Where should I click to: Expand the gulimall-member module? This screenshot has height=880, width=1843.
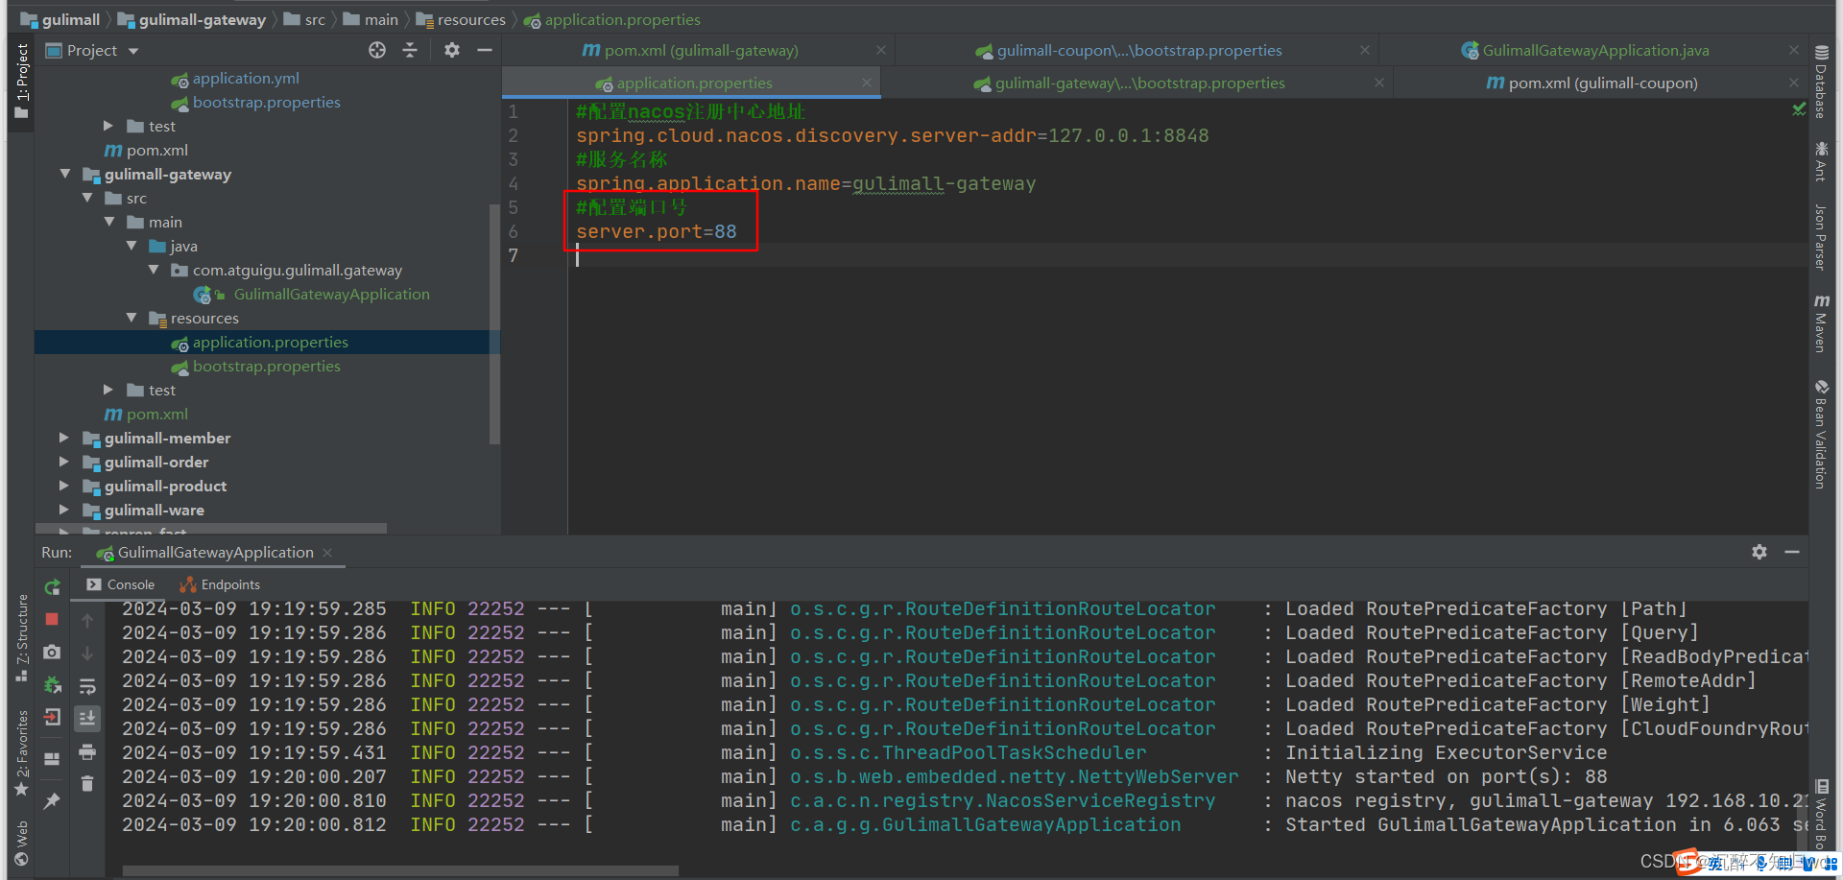tap(64, 438)
